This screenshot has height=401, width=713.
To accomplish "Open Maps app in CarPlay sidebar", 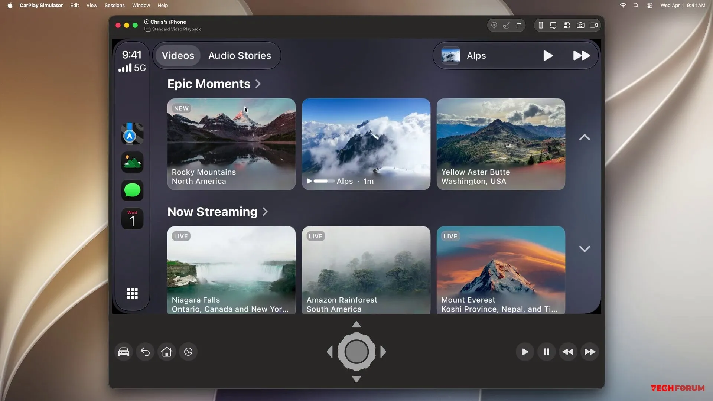I will click(132, 134).
